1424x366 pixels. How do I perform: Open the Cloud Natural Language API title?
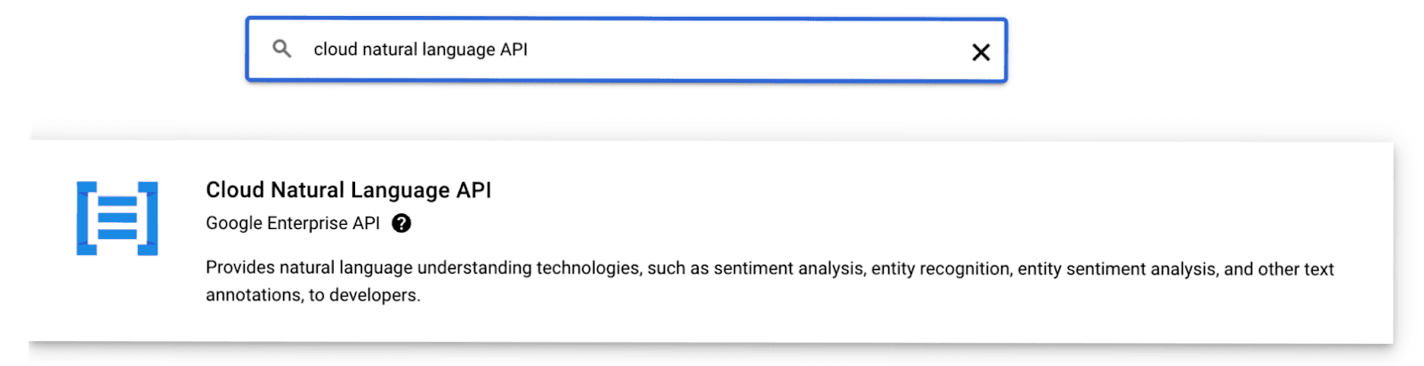tap(348, 190)
